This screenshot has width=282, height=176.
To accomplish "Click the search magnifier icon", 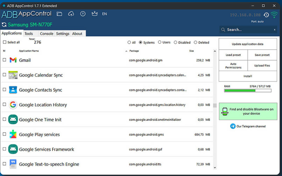I will [x=223, y=30].
